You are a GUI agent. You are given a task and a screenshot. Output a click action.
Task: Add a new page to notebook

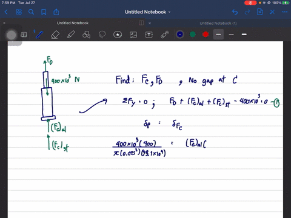point(259,12)
